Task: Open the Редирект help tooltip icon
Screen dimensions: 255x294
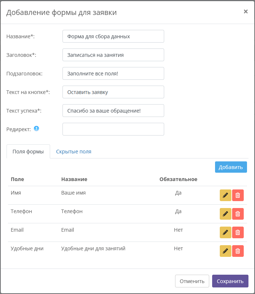Action: pos(36,129)
